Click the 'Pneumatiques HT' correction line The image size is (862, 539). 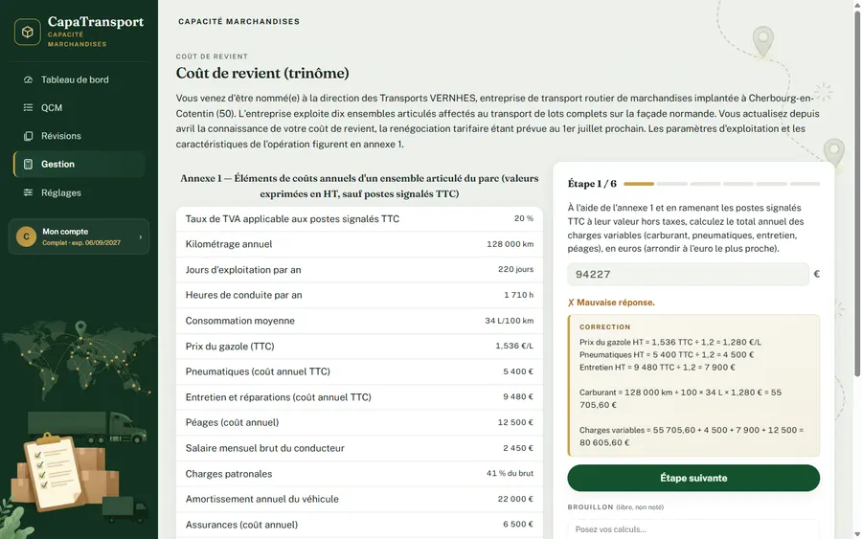pos(667,355)
